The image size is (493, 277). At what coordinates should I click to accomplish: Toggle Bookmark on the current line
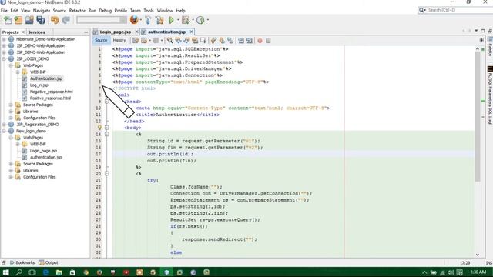(230, 41)
